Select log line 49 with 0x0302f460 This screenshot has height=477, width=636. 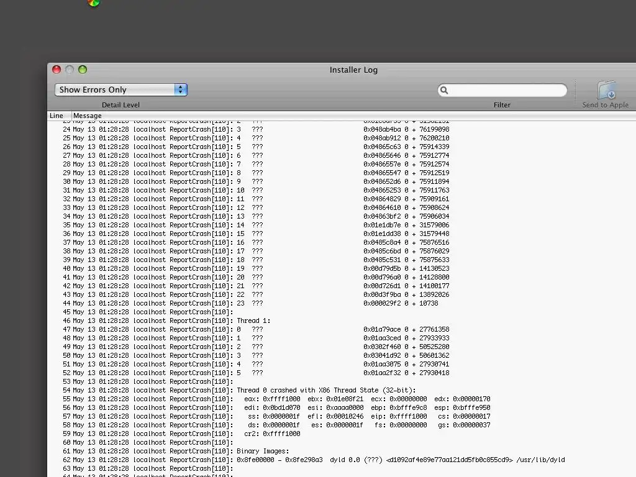342,347
